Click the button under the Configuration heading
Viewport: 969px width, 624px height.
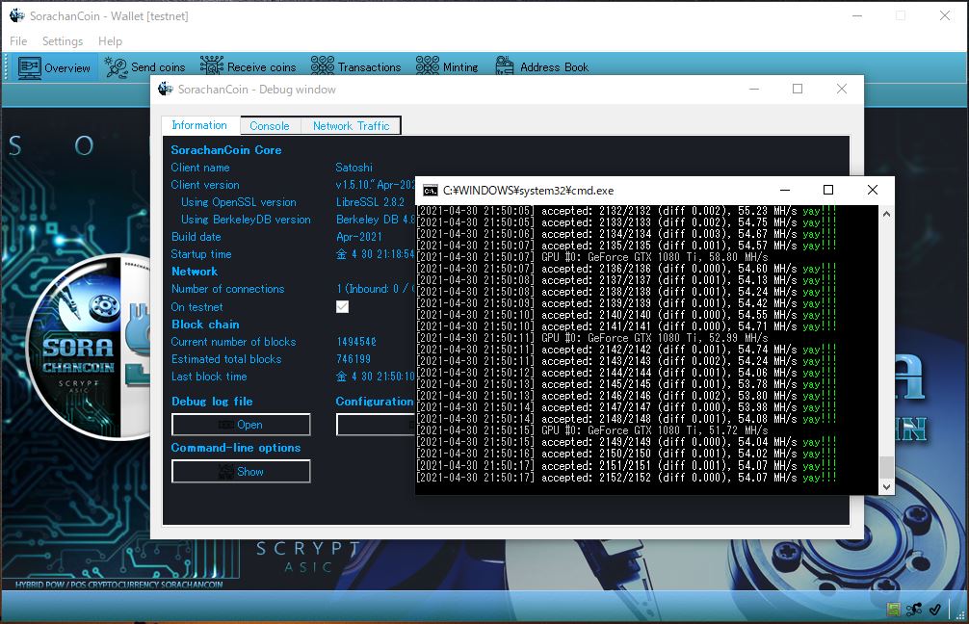point(376,425)
